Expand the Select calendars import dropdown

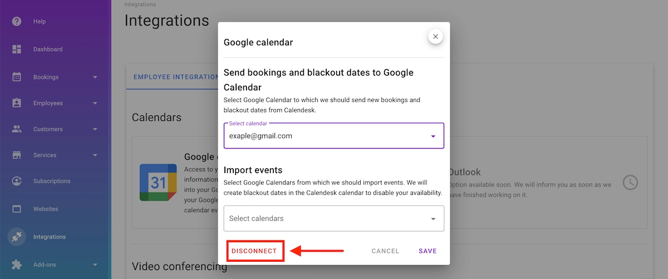(334, 218)
